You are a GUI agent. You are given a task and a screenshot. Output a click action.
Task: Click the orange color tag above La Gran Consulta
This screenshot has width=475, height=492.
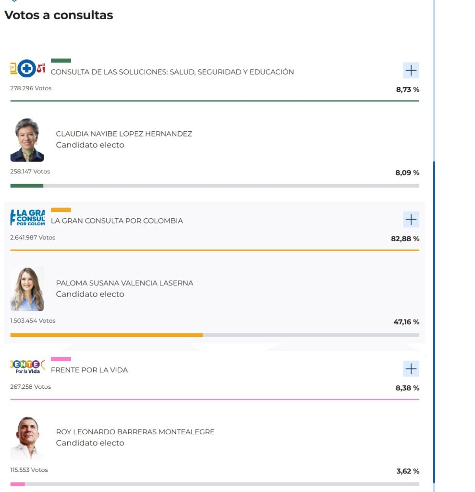[x=61, y=209]
